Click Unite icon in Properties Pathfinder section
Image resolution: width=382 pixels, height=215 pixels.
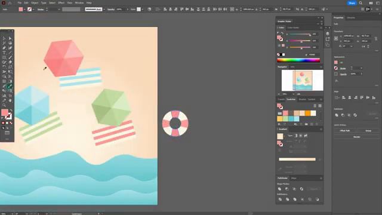tap(337, 115)
